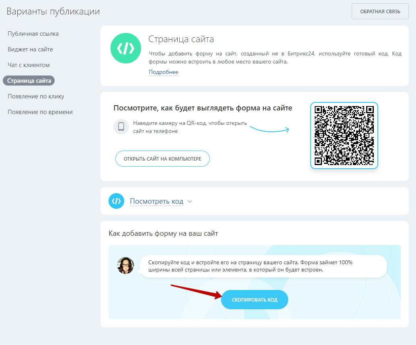Select the Страница сайта menu item
The width and height of the screenshot is (416, 345).
coord(29,81)
